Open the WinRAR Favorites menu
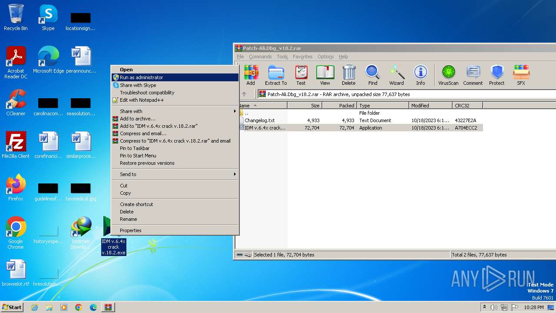The width and height of the screenshot is (556, 313). click(x=303, y=57)
